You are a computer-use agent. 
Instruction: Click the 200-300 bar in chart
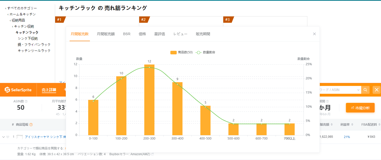149,100
